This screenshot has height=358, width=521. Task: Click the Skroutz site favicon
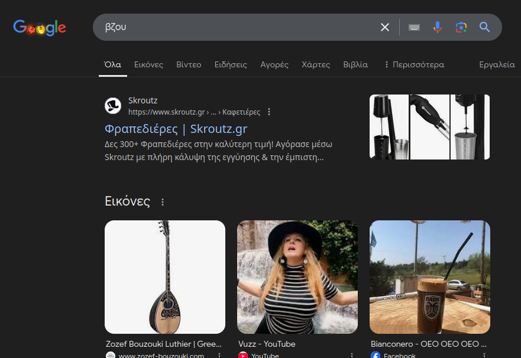pyautogui.click(x=113, y=106)
